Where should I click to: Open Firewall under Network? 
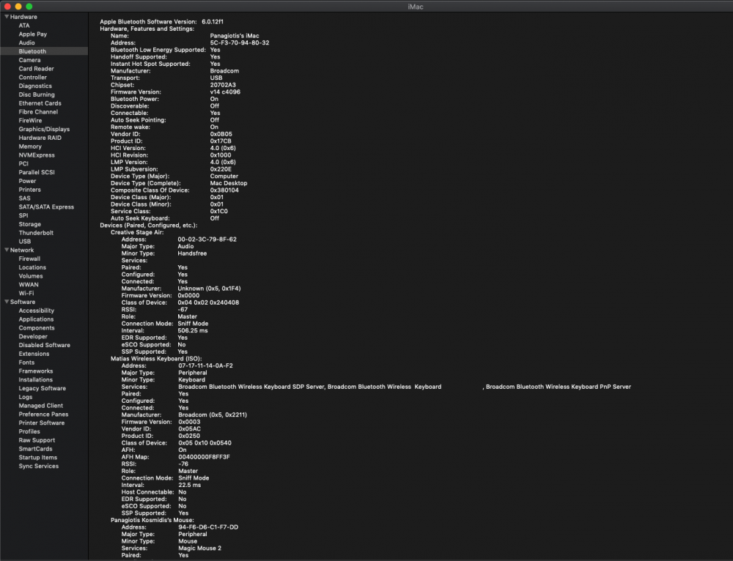pos(29,259)
